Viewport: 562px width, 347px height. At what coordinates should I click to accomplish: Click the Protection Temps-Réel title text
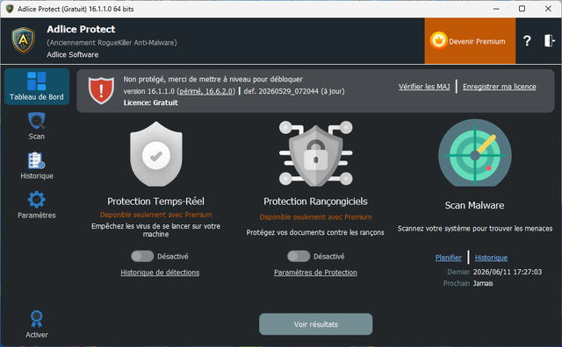(x=156, y=202)
